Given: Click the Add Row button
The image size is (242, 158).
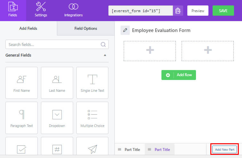Looking at the screenshot, I should (x=179, y=75).
